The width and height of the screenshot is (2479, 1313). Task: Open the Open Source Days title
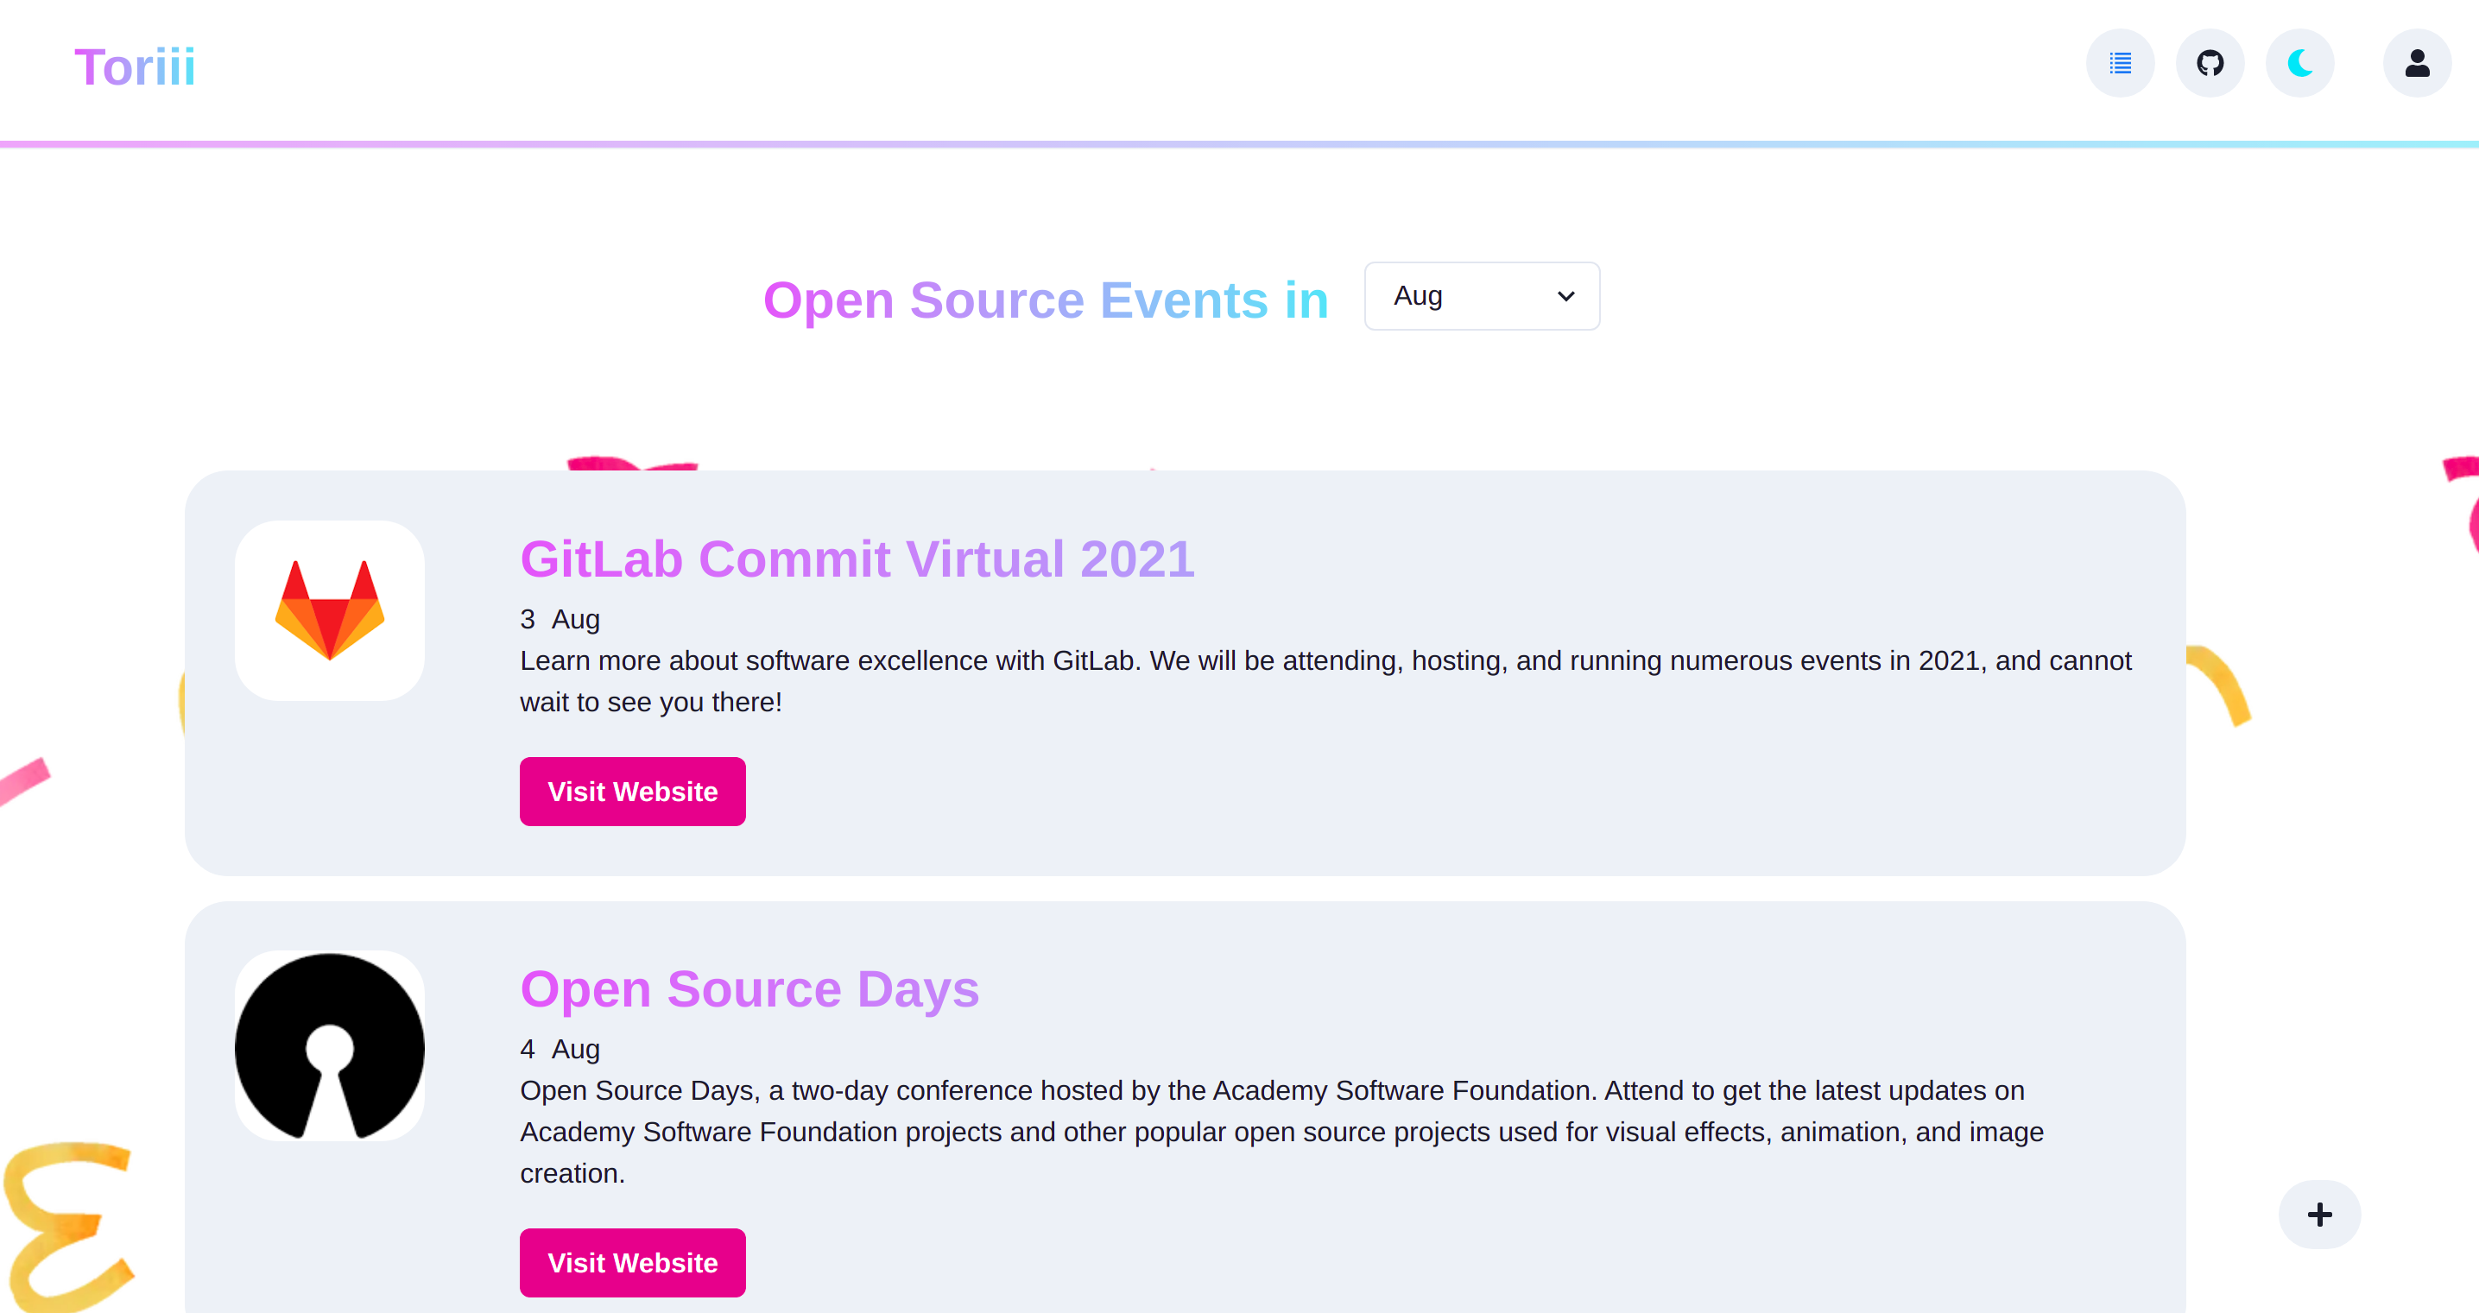point(749,988)
